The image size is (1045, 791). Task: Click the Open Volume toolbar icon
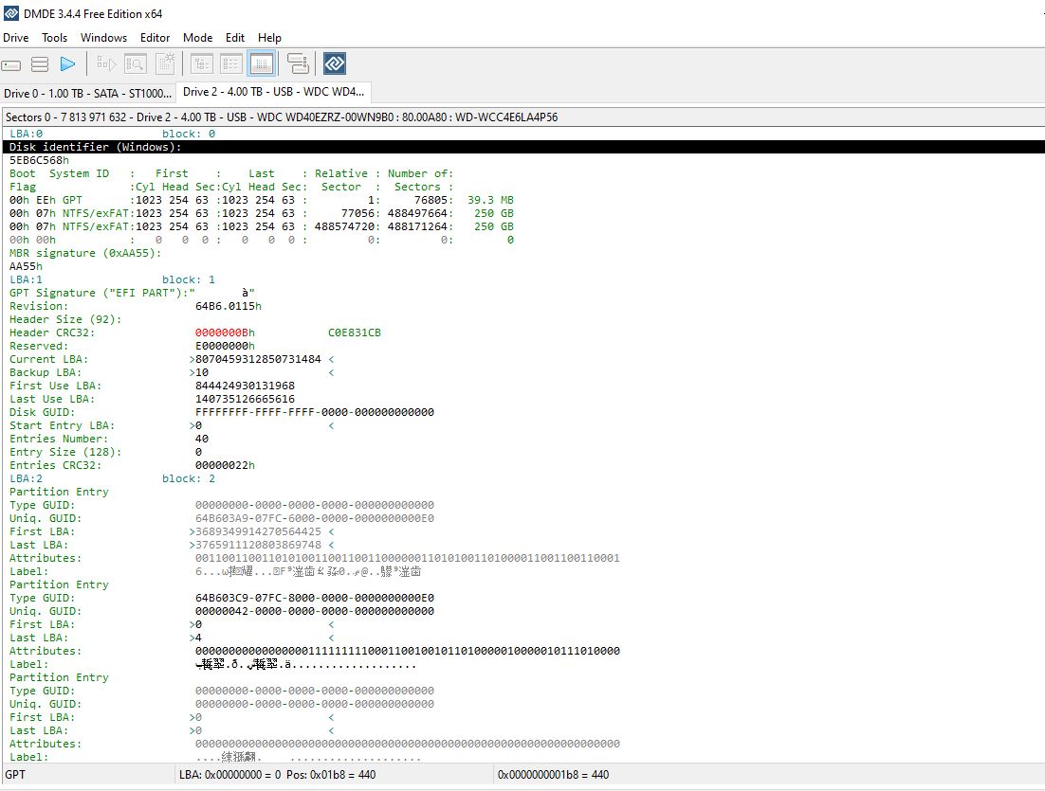coord(106,63)
